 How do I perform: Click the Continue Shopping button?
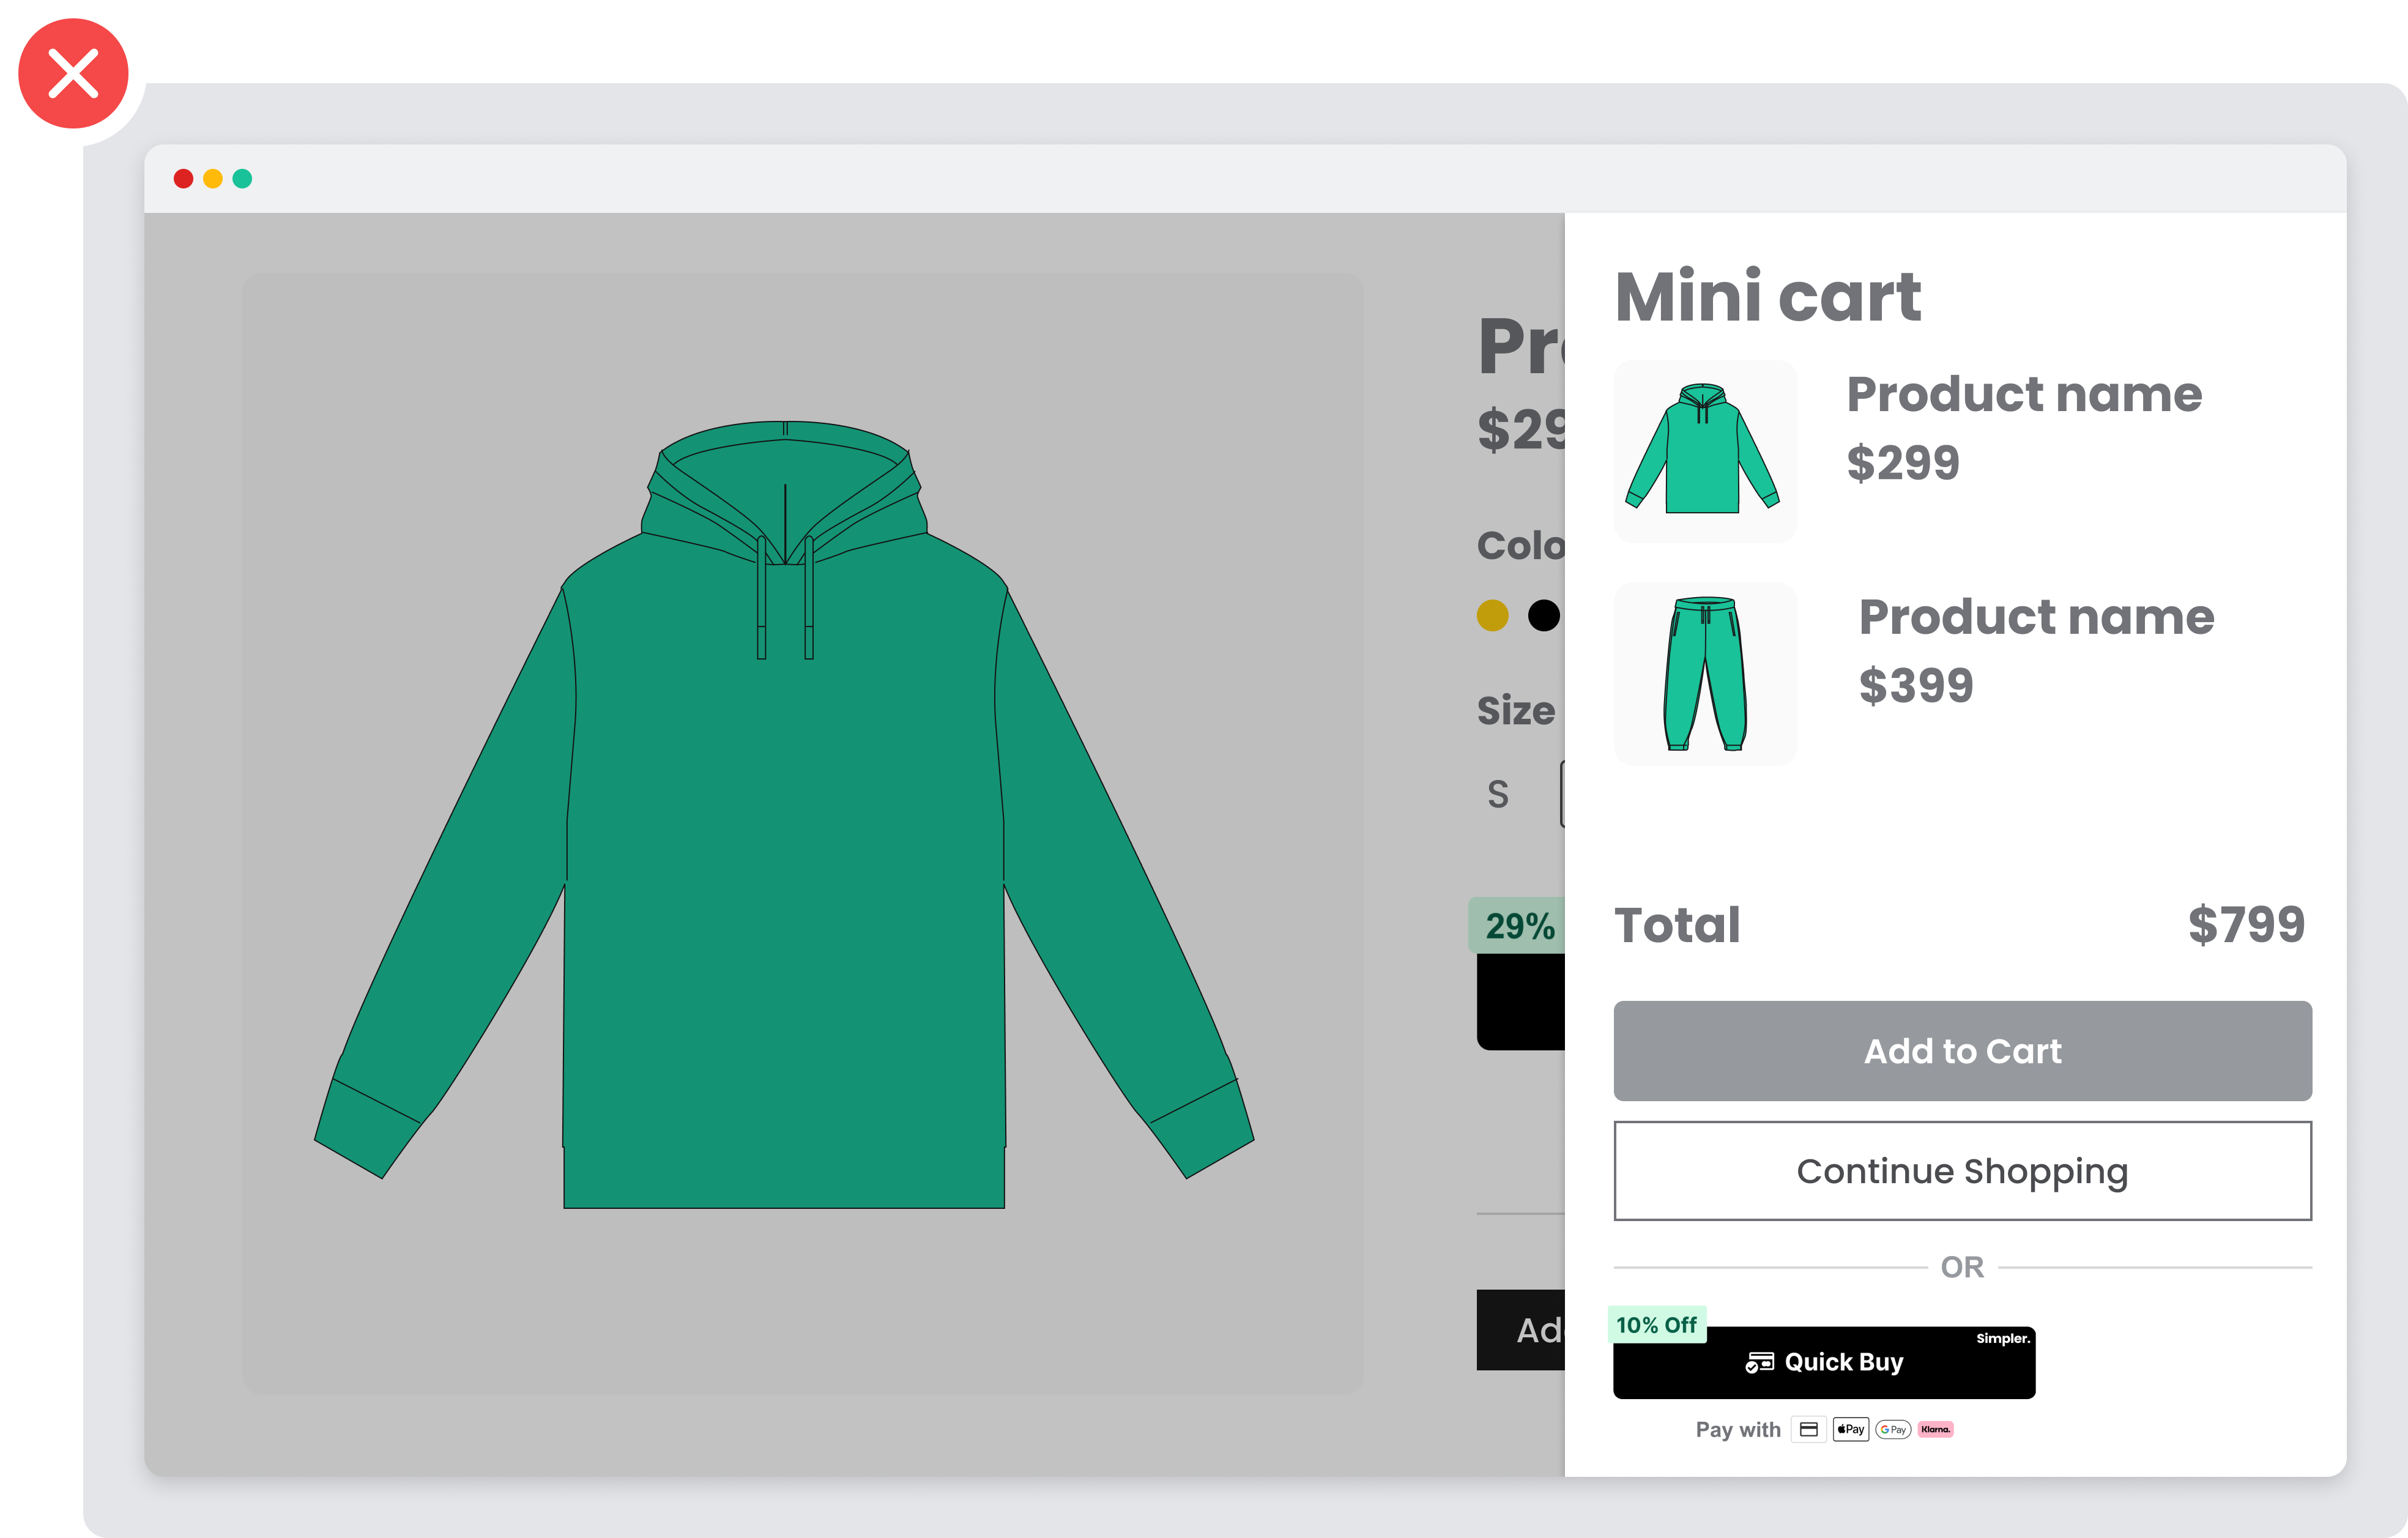(x=1962, y=1171)
